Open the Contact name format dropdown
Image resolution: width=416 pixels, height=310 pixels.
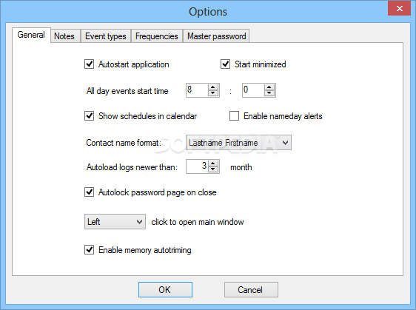pos(238,143)
